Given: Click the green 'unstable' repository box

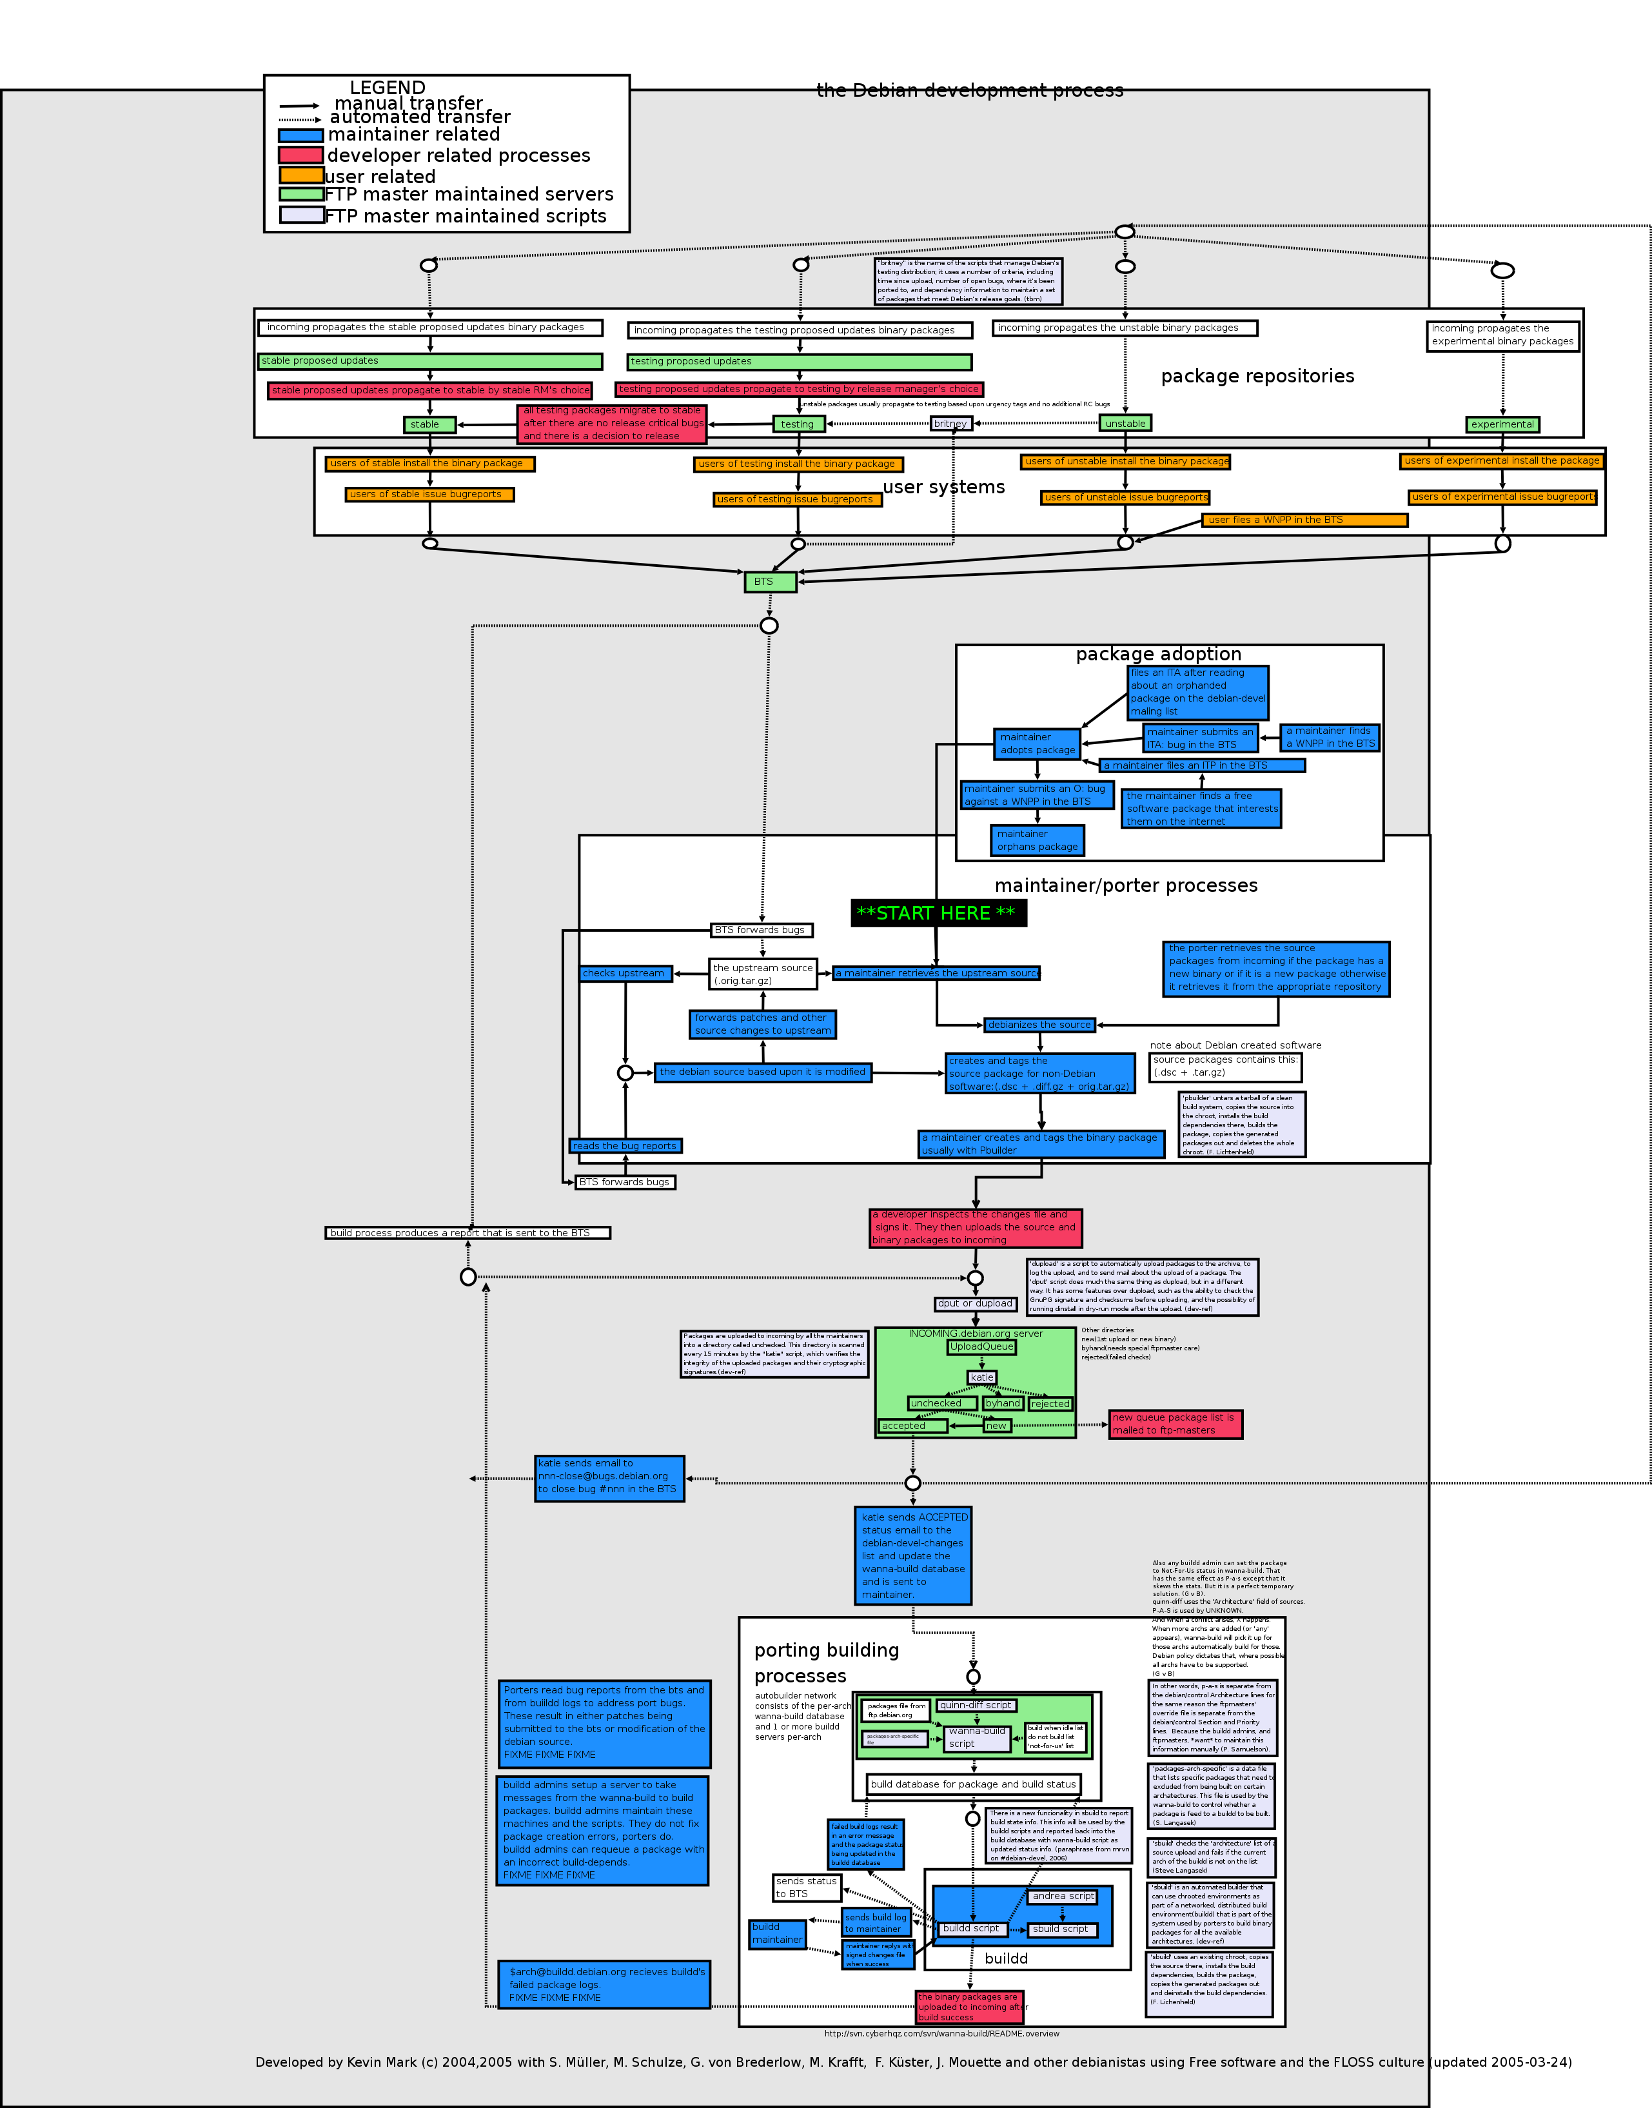Looking at the screenshot, I should click(1125, 423).
